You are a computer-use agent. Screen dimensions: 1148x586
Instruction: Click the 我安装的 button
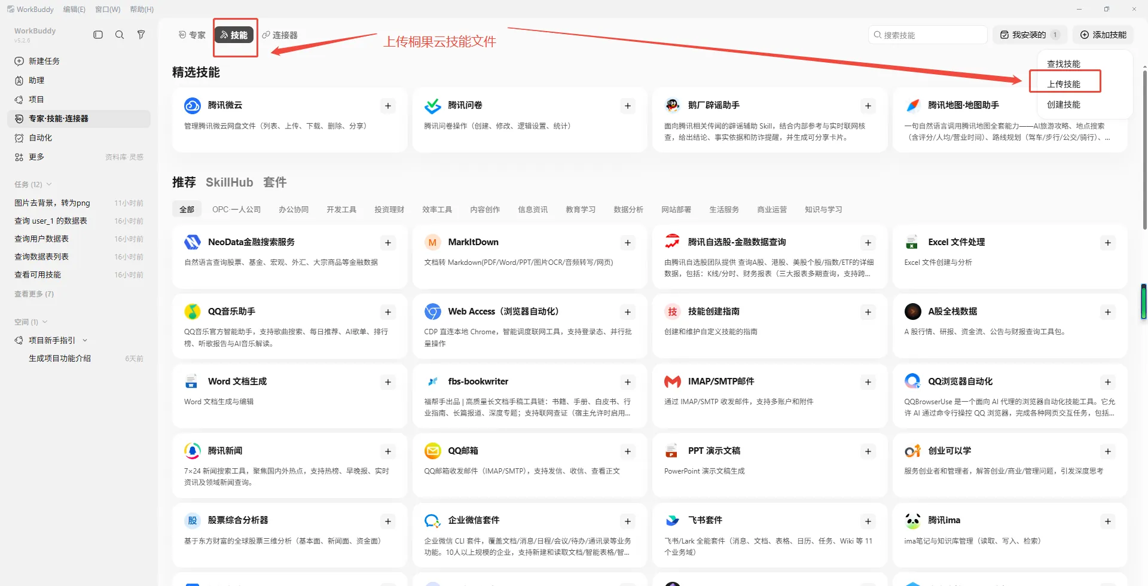click(1029, 35)
